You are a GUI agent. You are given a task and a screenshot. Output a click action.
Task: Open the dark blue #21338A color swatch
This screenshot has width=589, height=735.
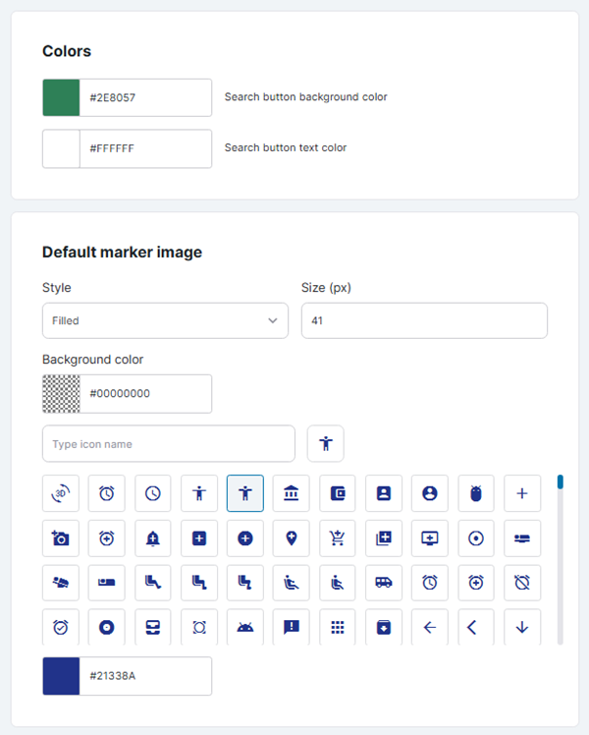tap(61, 676)
